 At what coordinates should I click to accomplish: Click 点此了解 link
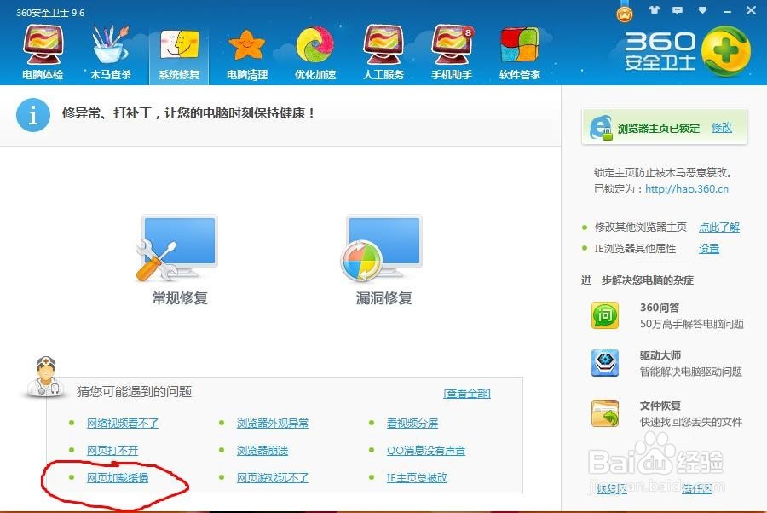(x=719, y=228)
